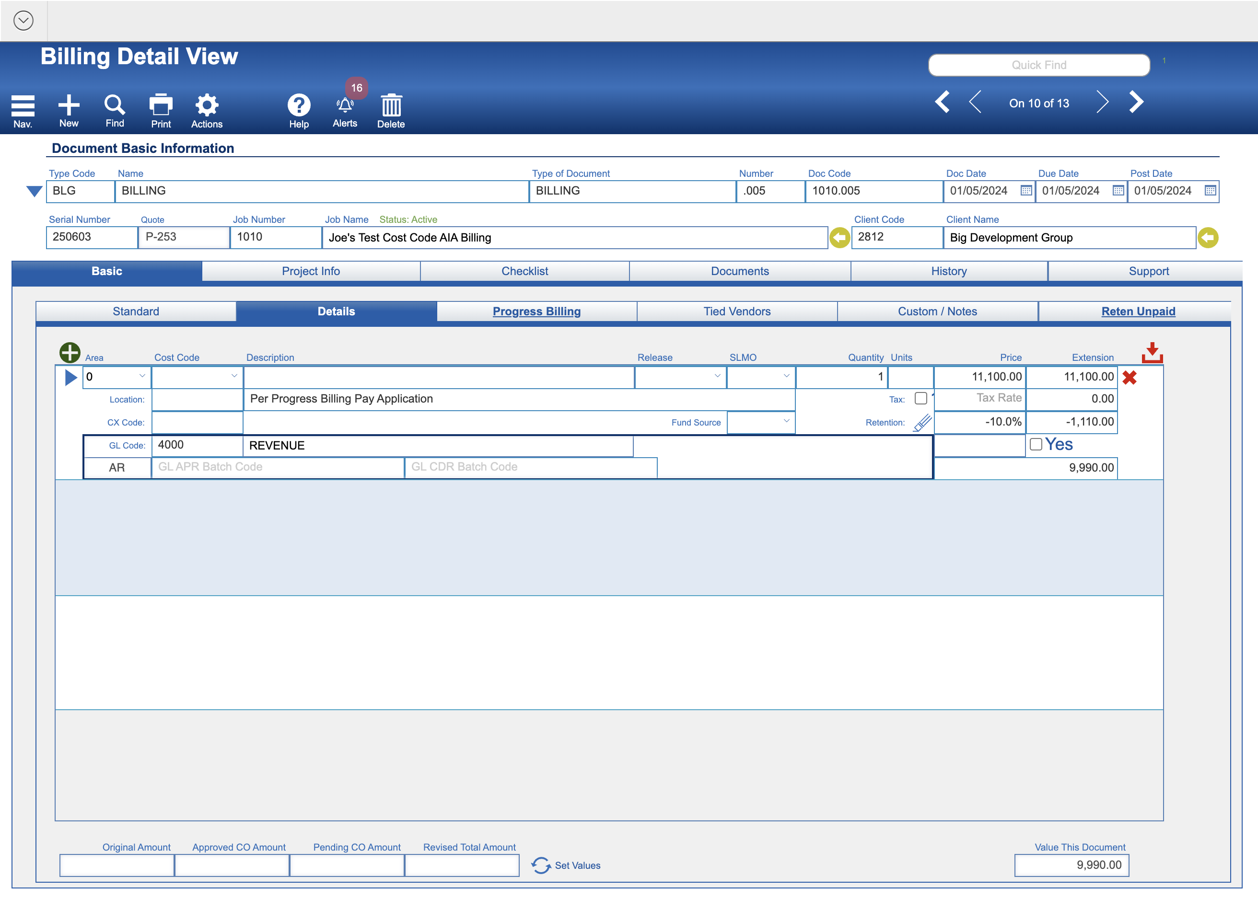
Task: Delete line item with red X icon
Action: (x=1130, y=378)
